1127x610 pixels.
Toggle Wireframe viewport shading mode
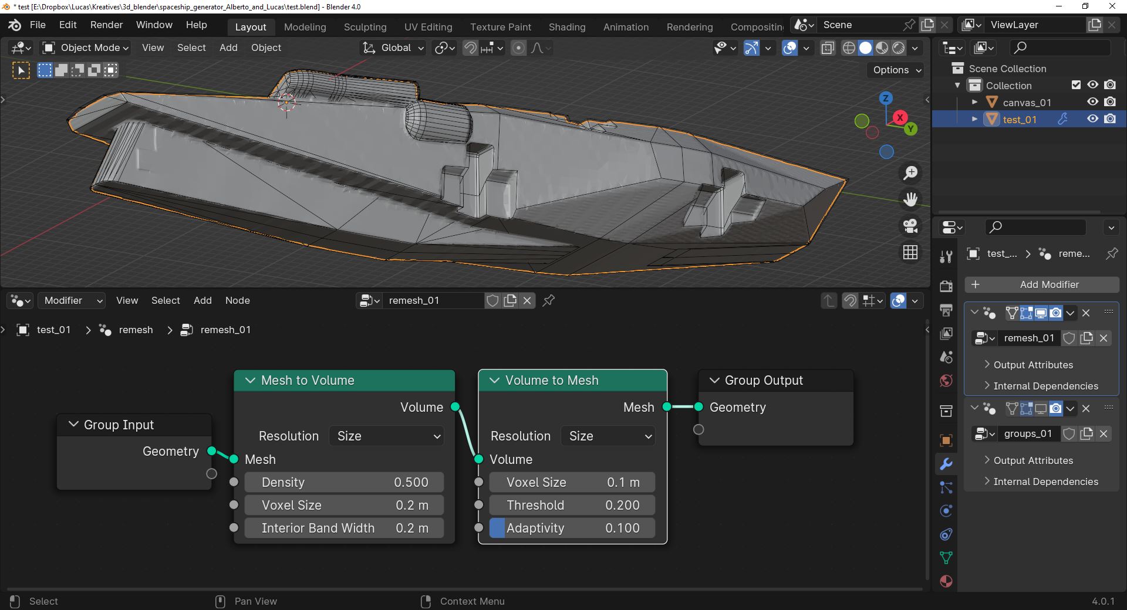[849, 48]
